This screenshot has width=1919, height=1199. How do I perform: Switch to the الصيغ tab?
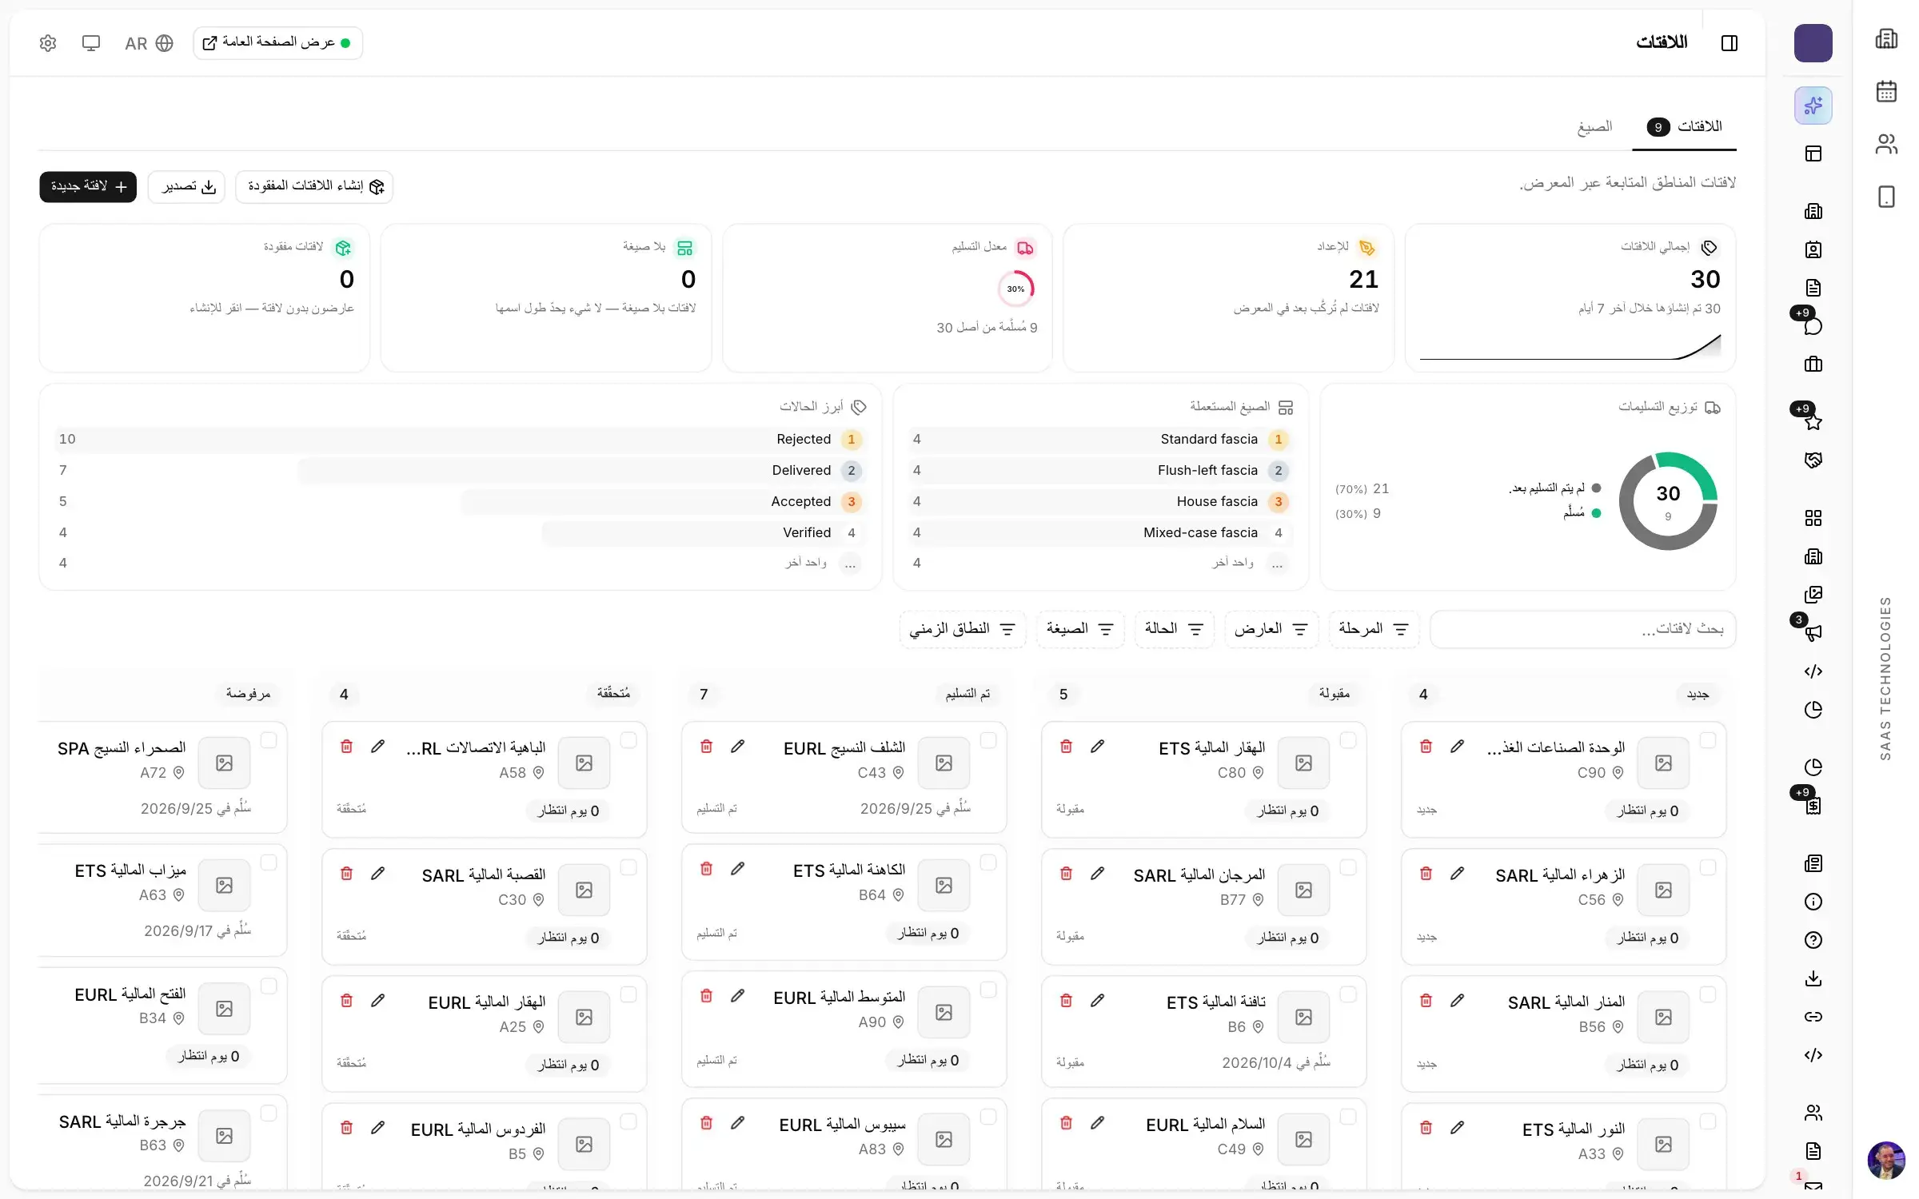tap(1594, 127)
